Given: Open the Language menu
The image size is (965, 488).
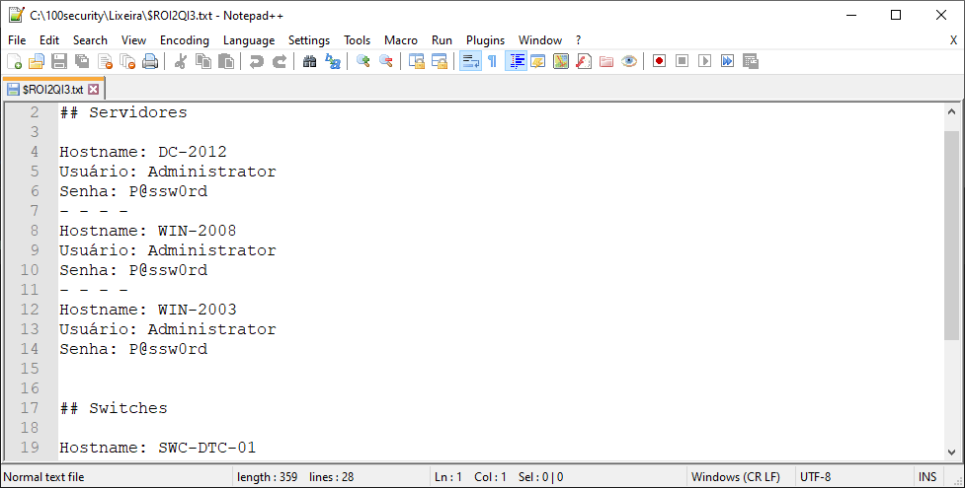Looking at the screenshot, I should coord(249,40).
